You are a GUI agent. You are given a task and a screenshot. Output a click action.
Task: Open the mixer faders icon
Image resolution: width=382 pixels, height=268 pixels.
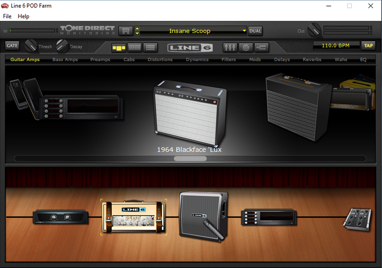pyautogui.click(x=230, y=48)
